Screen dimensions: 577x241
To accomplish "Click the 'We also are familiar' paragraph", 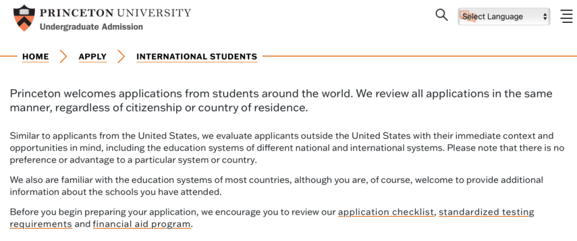I will tap(275, 186).
